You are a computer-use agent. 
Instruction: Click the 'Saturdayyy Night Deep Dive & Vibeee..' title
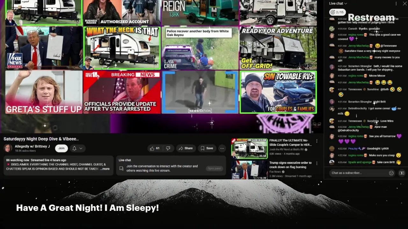41,139
